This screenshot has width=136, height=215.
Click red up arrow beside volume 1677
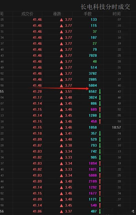[100, 193]
